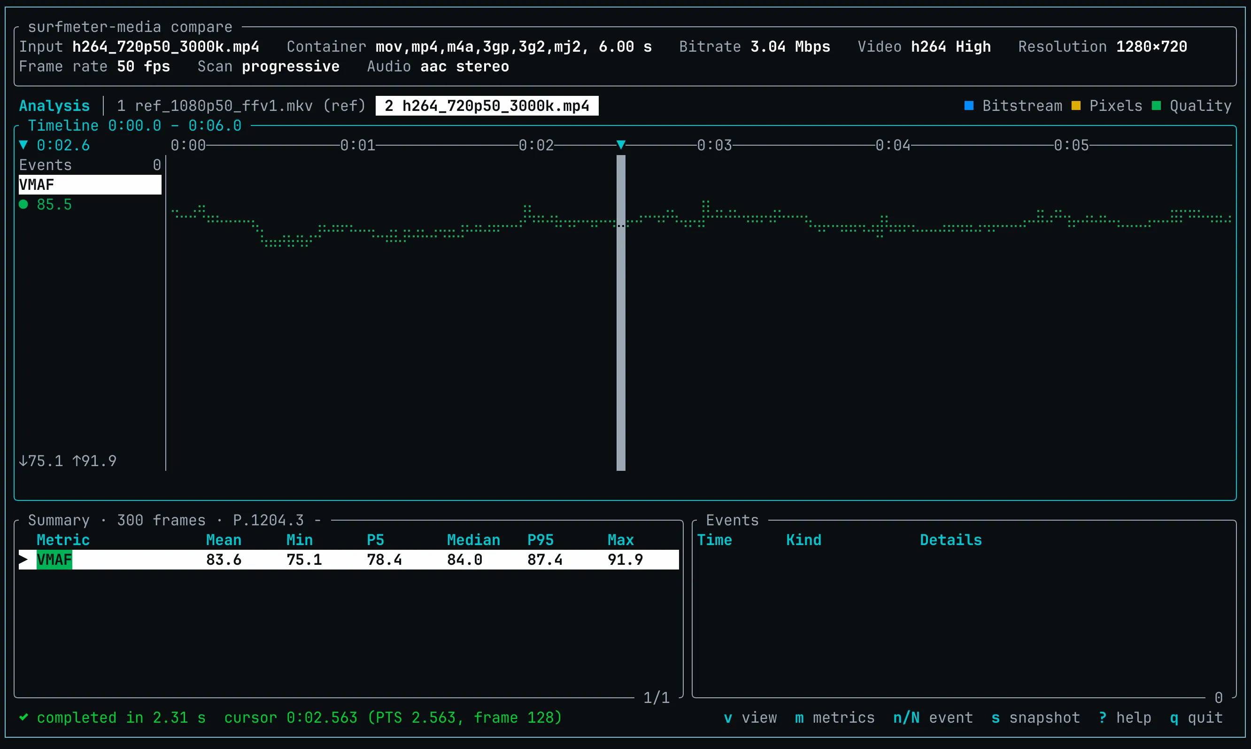Click the Bitstream legend label
This screenshot has width=1251, height=749.
pyautogui.click(x=1022, y=105)
